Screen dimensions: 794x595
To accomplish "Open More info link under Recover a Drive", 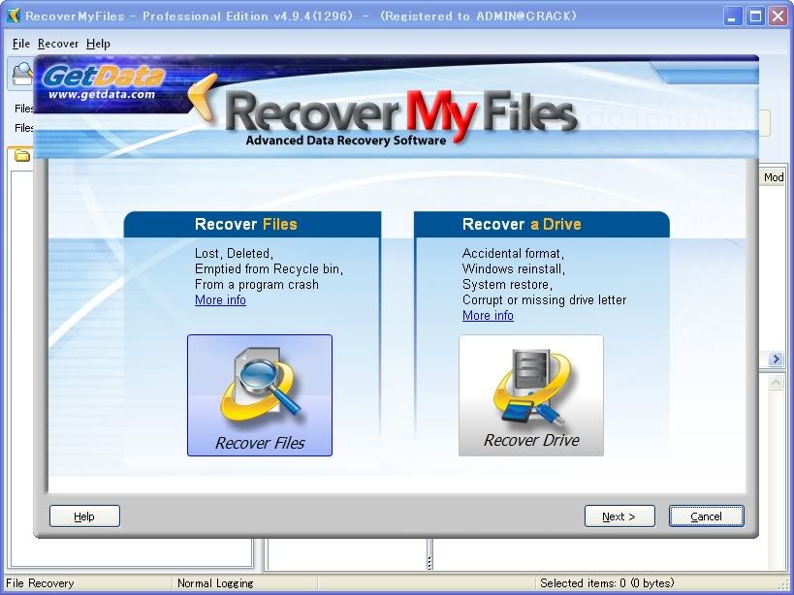I will [489, 315].
